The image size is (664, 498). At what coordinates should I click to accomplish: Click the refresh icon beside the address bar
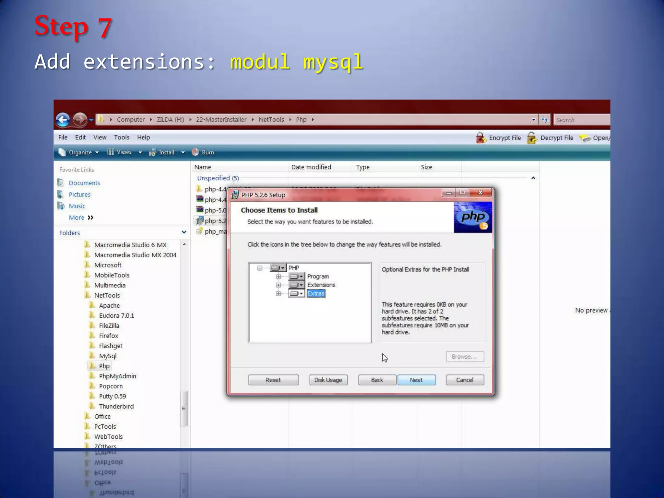(545, 120)
